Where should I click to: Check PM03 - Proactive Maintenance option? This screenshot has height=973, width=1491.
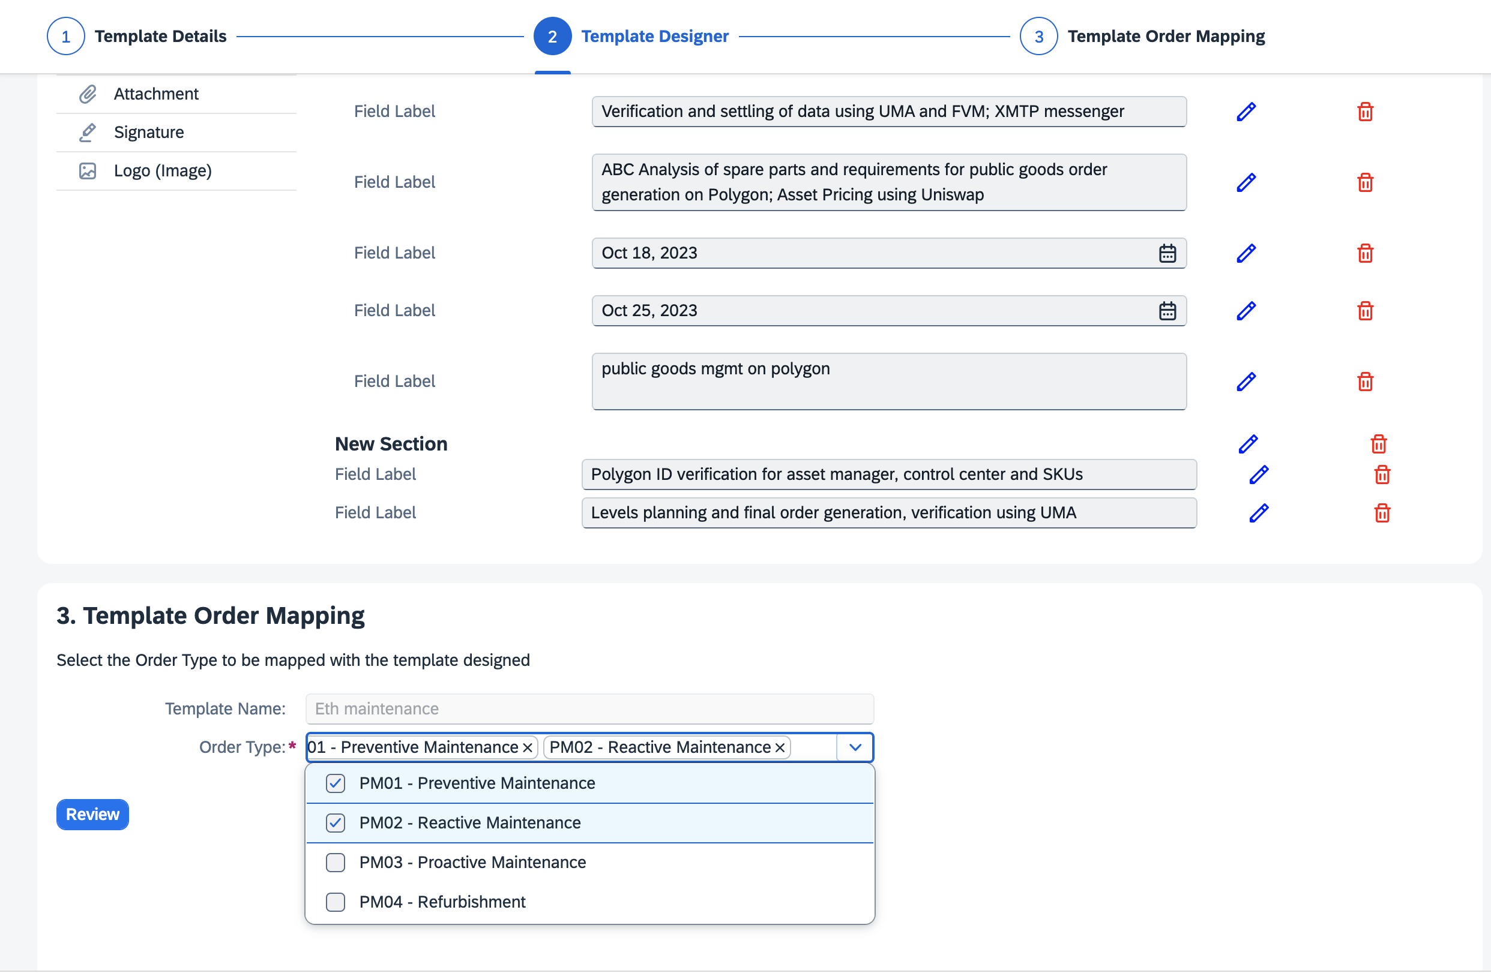[x=336, y=862]
